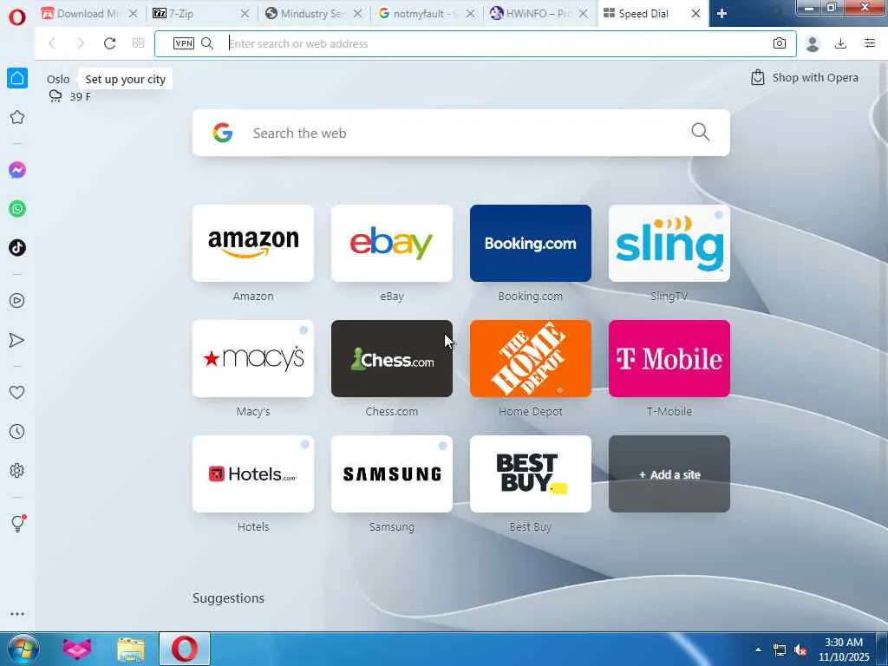
Task: Open the Samsung speed dial tile
Action: [x=392, y=474]
